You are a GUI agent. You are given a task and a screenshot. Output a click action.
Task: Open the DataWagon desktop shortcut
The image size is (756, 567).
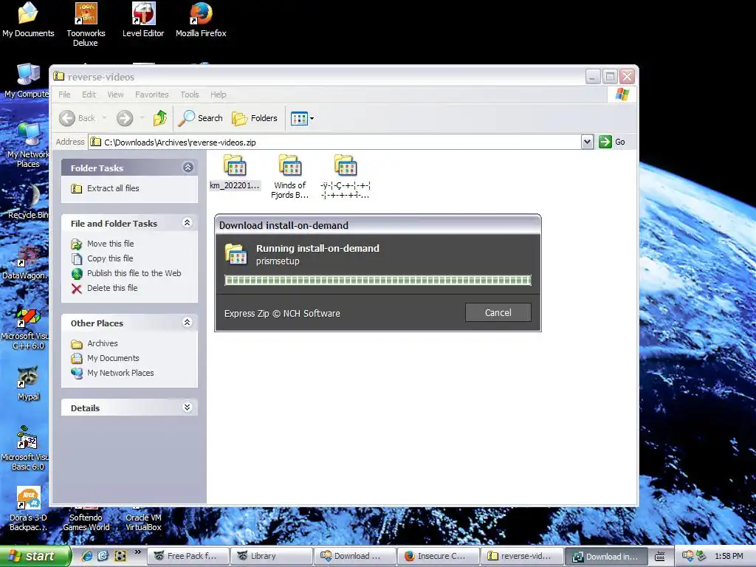point(25,262)
